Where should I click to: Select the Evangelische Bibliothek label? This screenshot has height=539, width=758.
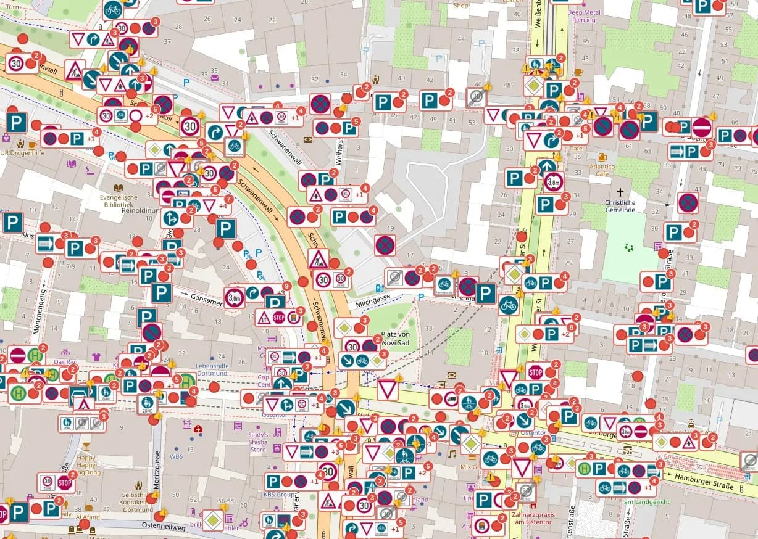click(x=119, y=200)
